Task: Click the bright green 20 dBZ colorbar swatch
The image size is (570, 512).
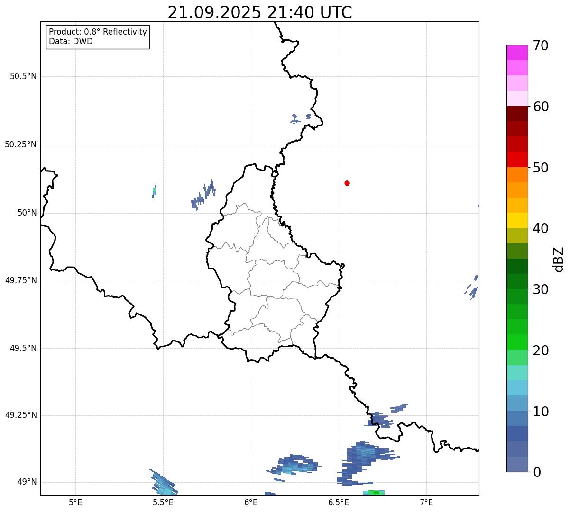Action: tap(517, 342)
